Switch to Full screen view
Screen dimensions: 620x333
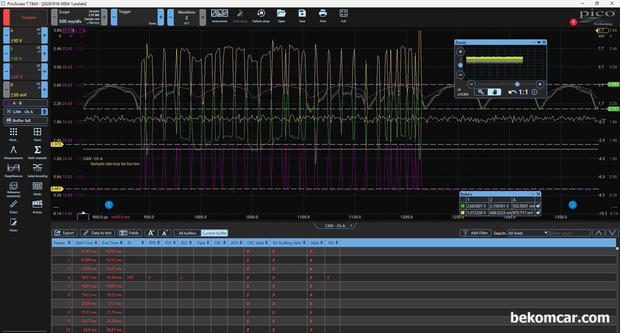pos(344,16)
